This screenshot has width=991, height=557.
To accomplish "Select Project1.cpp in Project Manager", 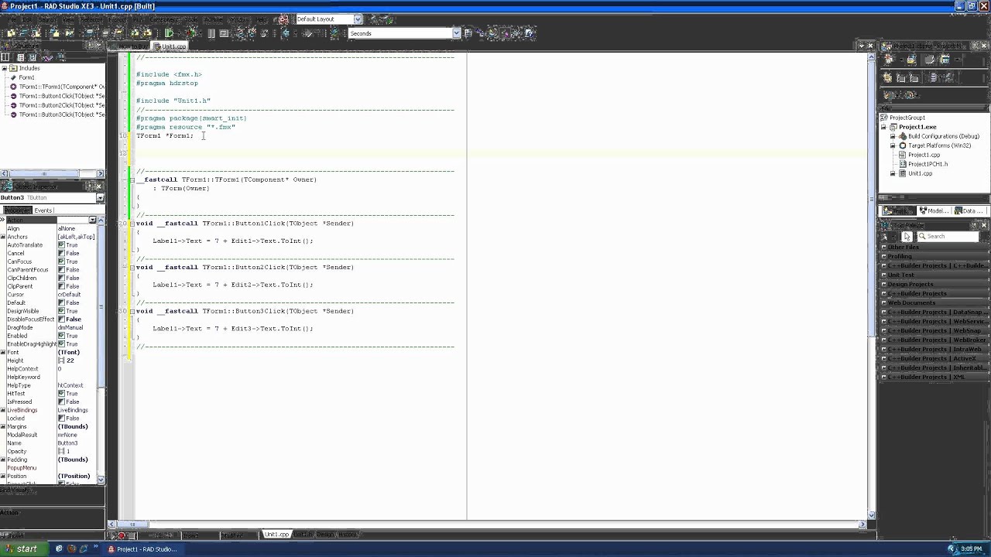I will coord(924,155).
